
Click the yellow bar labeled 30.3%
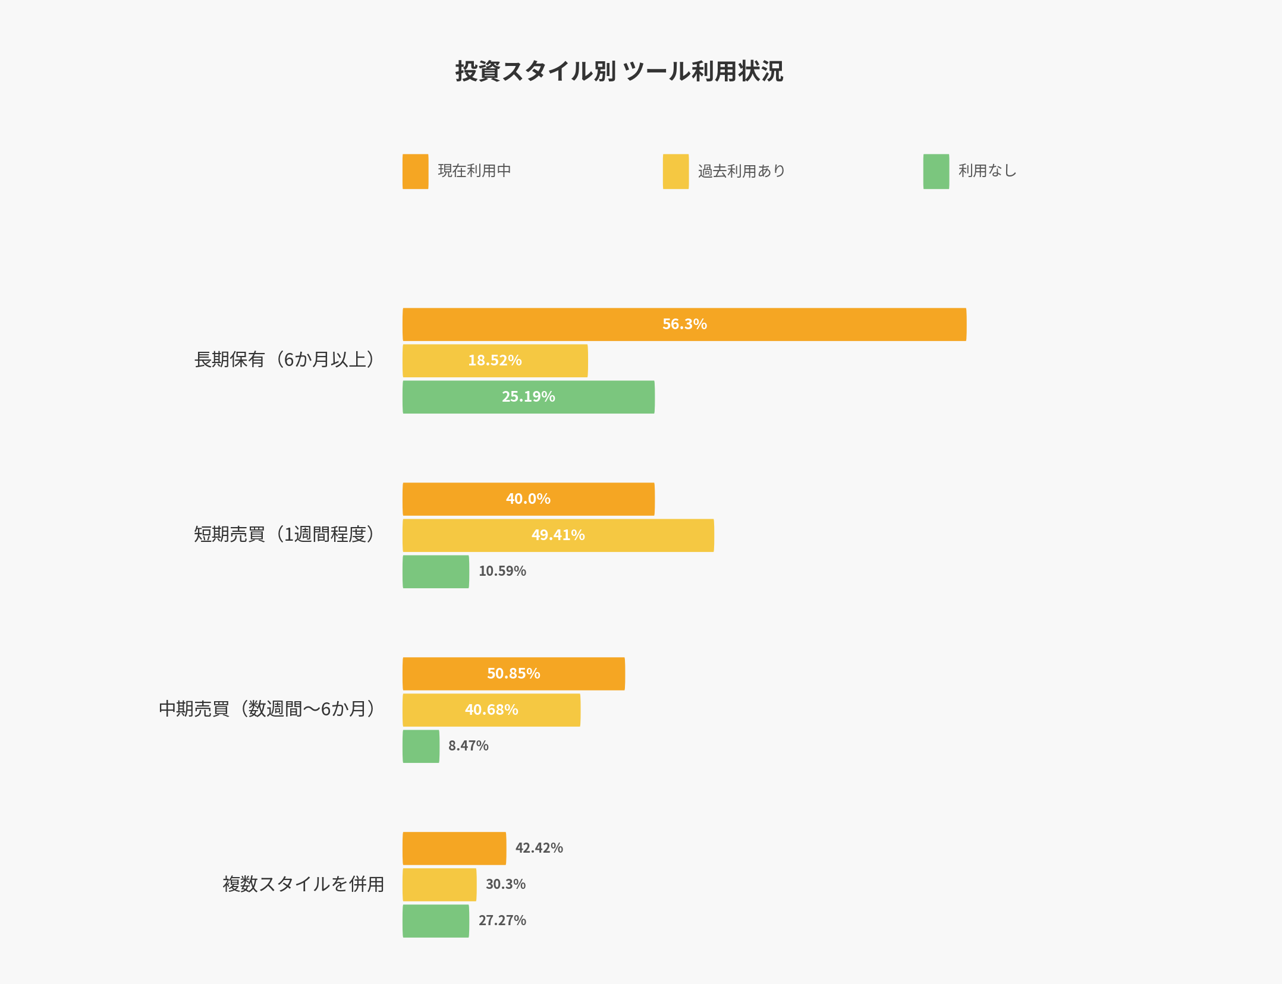pyautogui.click(x=439, y=885)
